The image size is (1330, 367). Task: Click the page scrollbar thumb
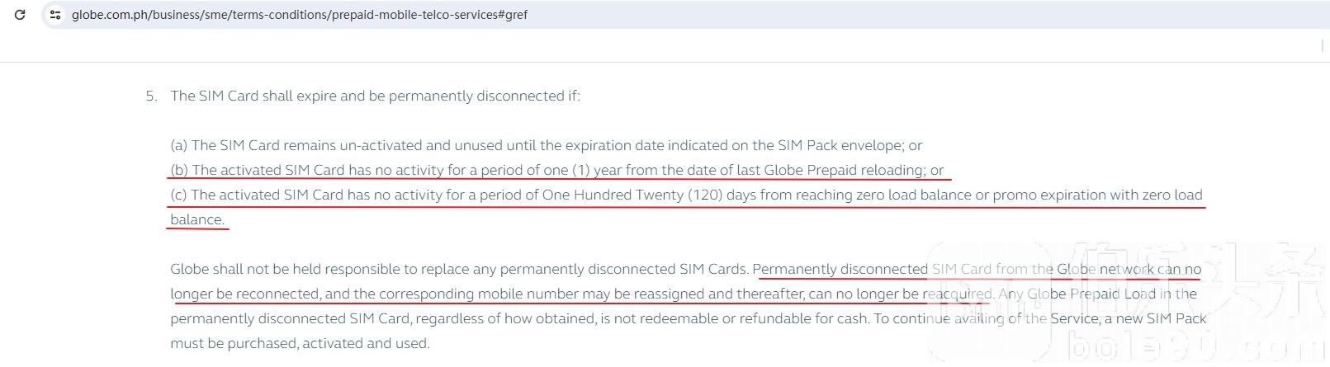pyautogui.click(x=1323, y=45)
